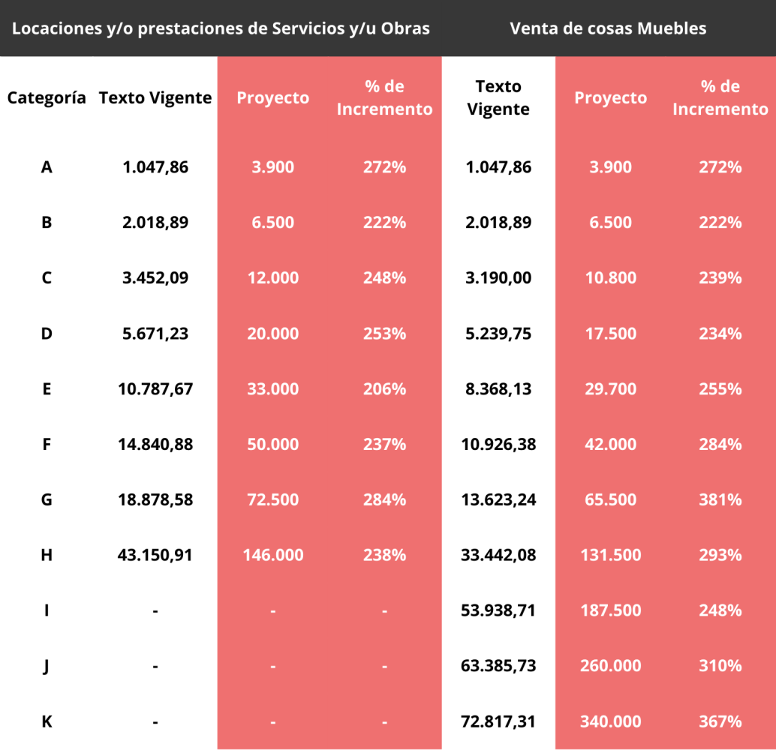Screen dimensions: 776x750
Task: Select category A row label
Action: pos(47,167)
